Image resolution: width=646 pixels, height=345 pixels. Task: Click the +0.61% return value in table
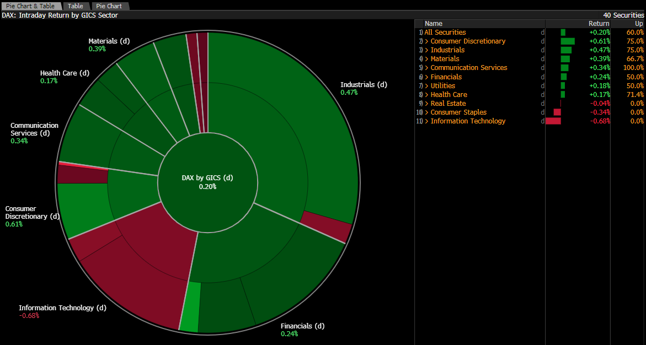(600, 41)
